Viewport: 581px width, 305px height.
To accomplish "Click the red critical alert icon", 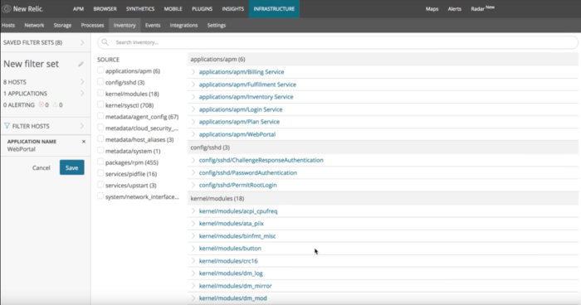I will [x=41, y=104].
